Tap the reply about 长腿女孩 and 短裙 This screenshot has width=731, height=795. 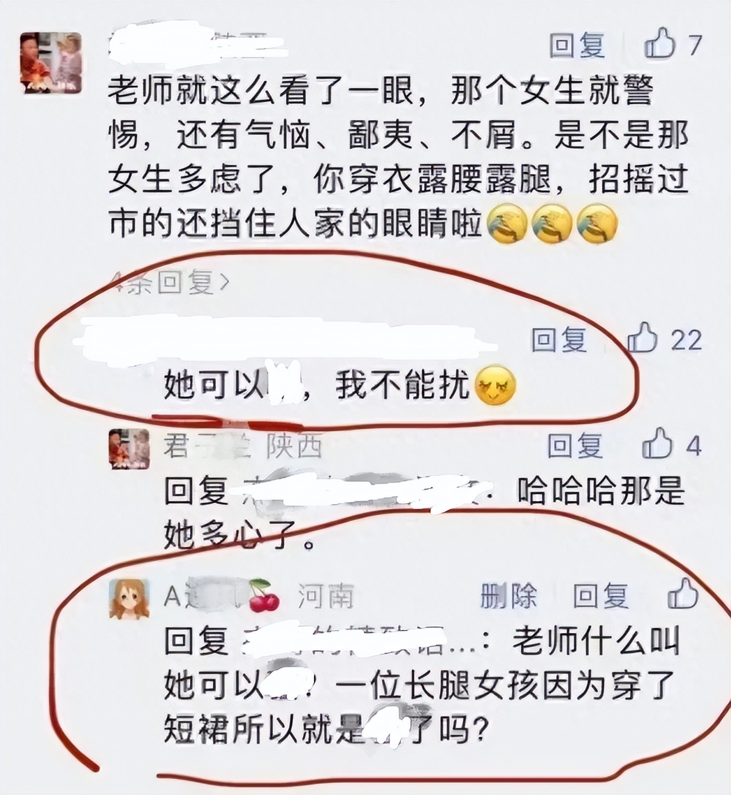[x=422, y=685]
